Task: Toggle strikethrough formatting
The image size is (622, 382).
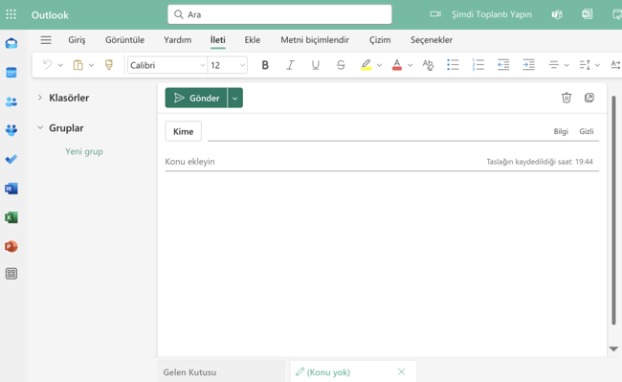Action: [341, 65]
